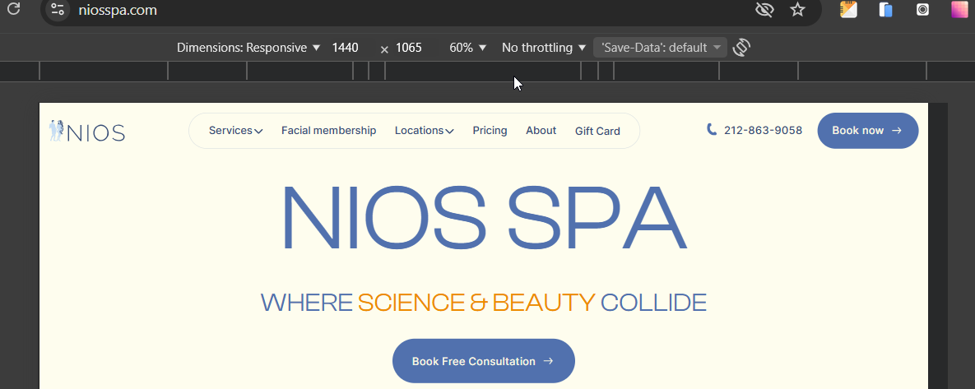Bookmark this page with the star
The image size is (975, 389).
798,9
